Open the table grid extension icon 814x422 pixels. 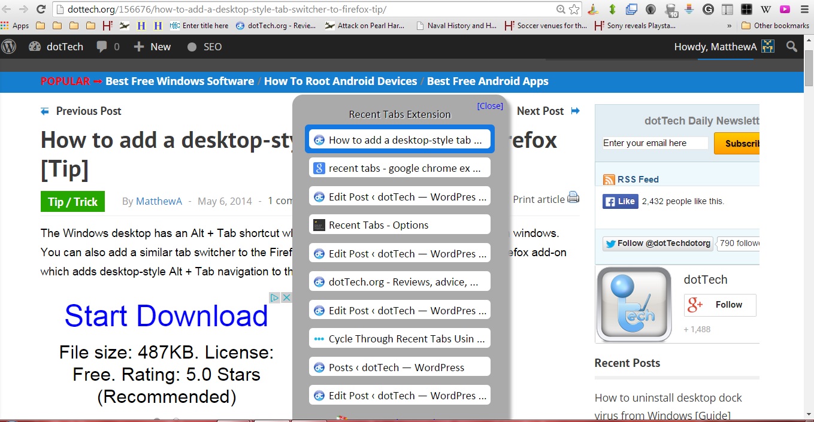[727, 9]
